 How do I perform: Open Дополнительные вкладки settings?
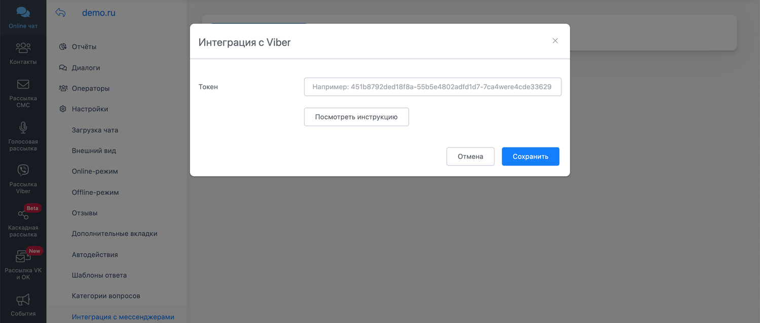(x=115, y=233)
